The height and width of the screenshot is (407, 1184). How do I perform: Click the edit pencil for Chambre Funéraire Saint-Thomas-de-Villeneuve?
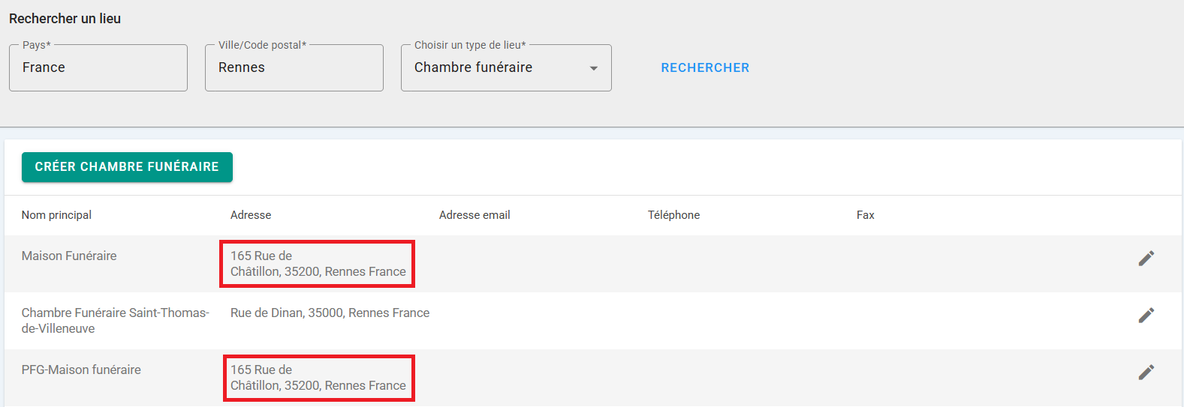pos(1146,316)
